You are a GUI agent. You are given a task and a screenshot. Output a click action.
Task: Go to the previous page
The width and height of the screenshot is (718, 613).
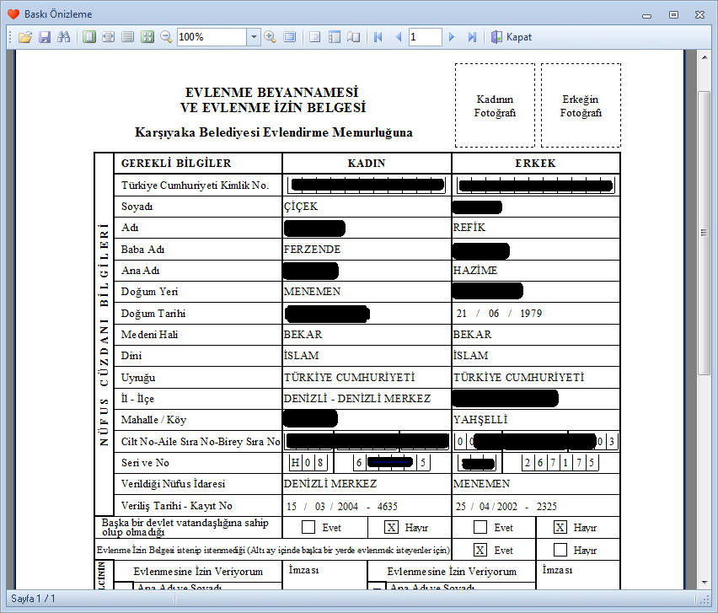tap(399, 37)
